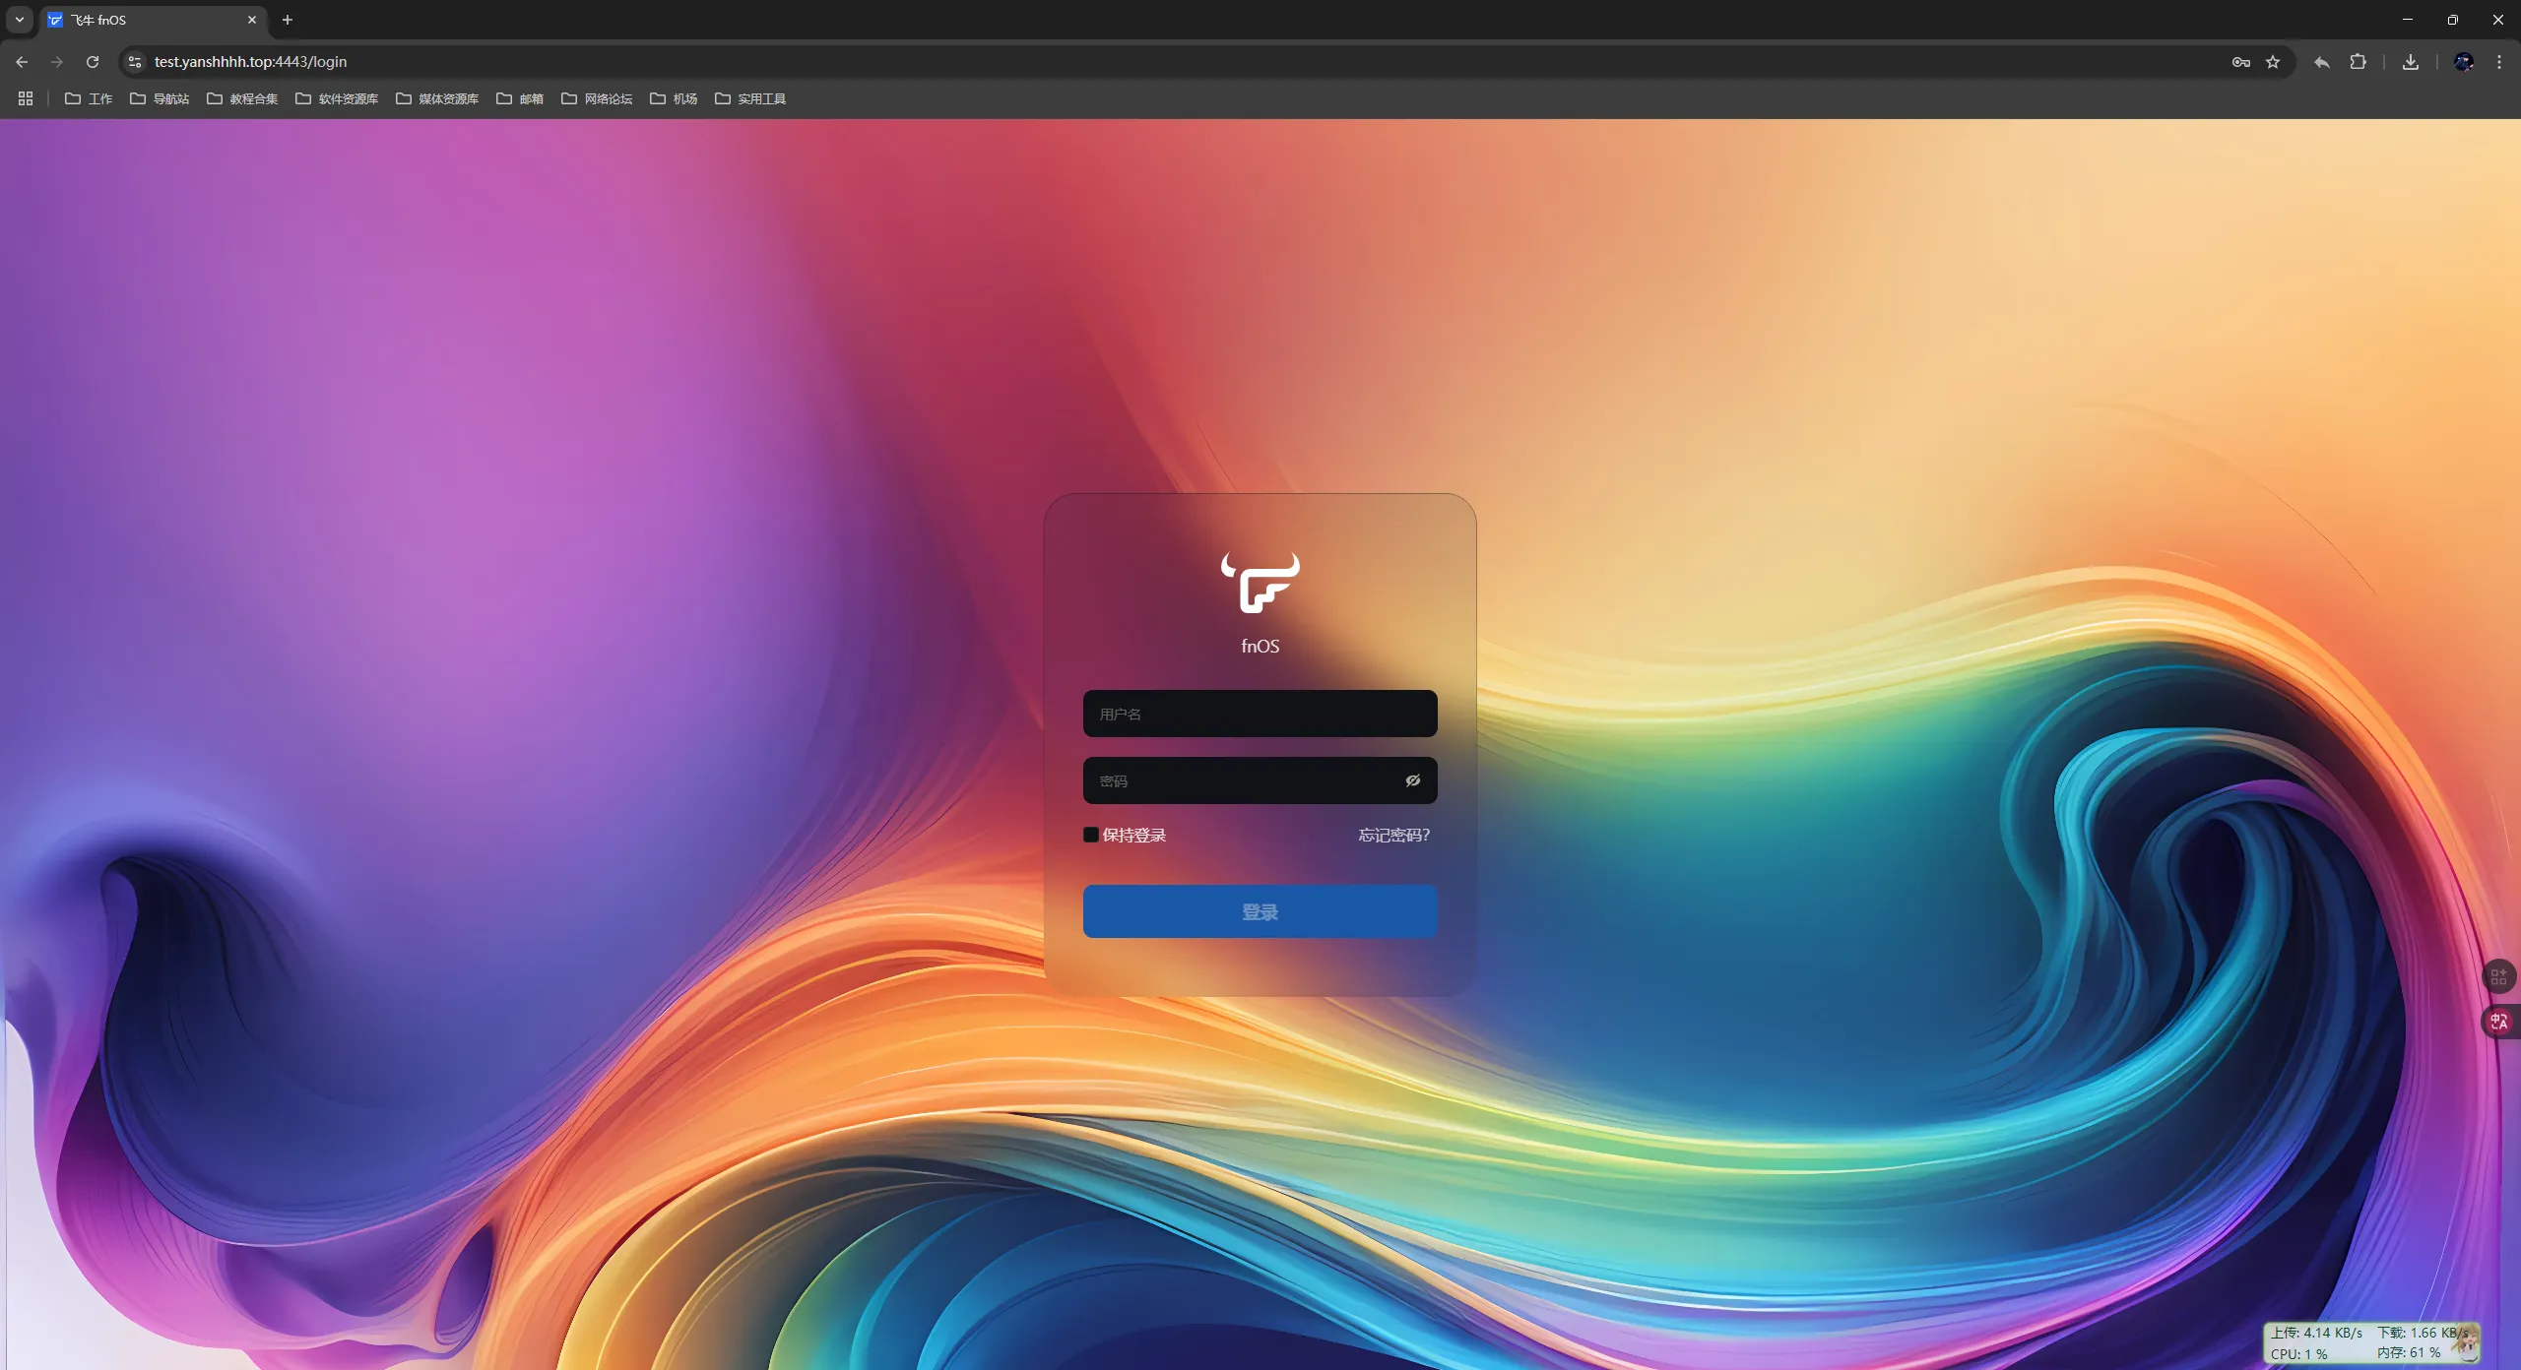The height and width of the screenshot is (1370, 2521).
Task: Open the 网络论坛 bookmark folder
Action: pos(597,98)
